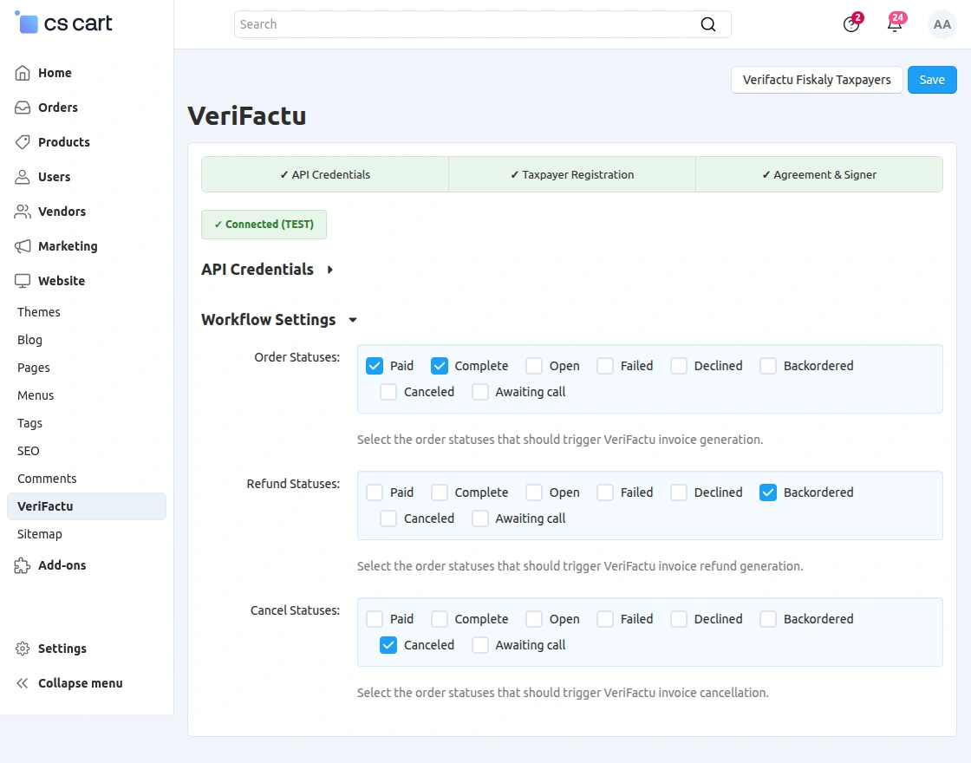The width and height of the screenshot is (971, 763).
Task: Uncheck Complete in Order Statuses
Action: (x=439, y=366)
